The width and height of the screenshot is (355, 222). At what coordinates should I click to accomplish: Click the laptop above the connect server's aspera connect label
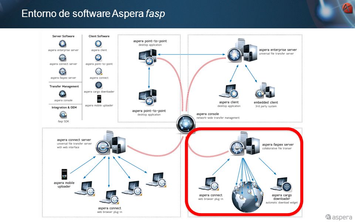pos(109,197)
